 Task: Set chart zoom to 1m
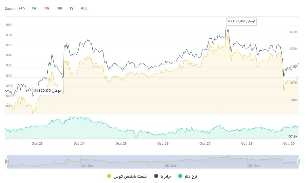(46, 8)
